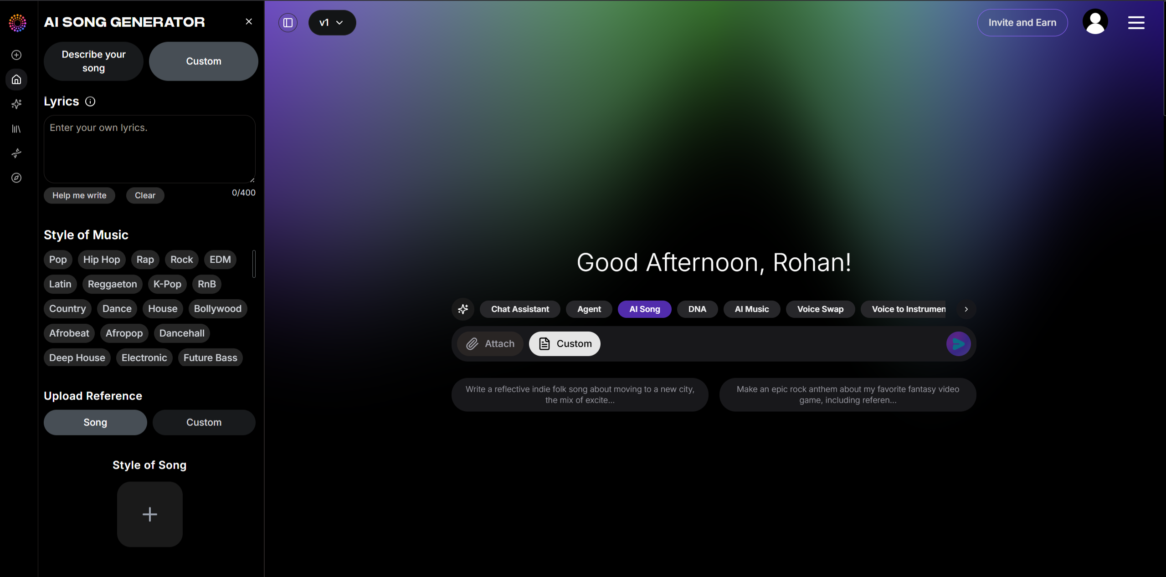This screenshot has width=1166, height=577.
Task: Select the Home icon in the sidebar
Action: 16,79
